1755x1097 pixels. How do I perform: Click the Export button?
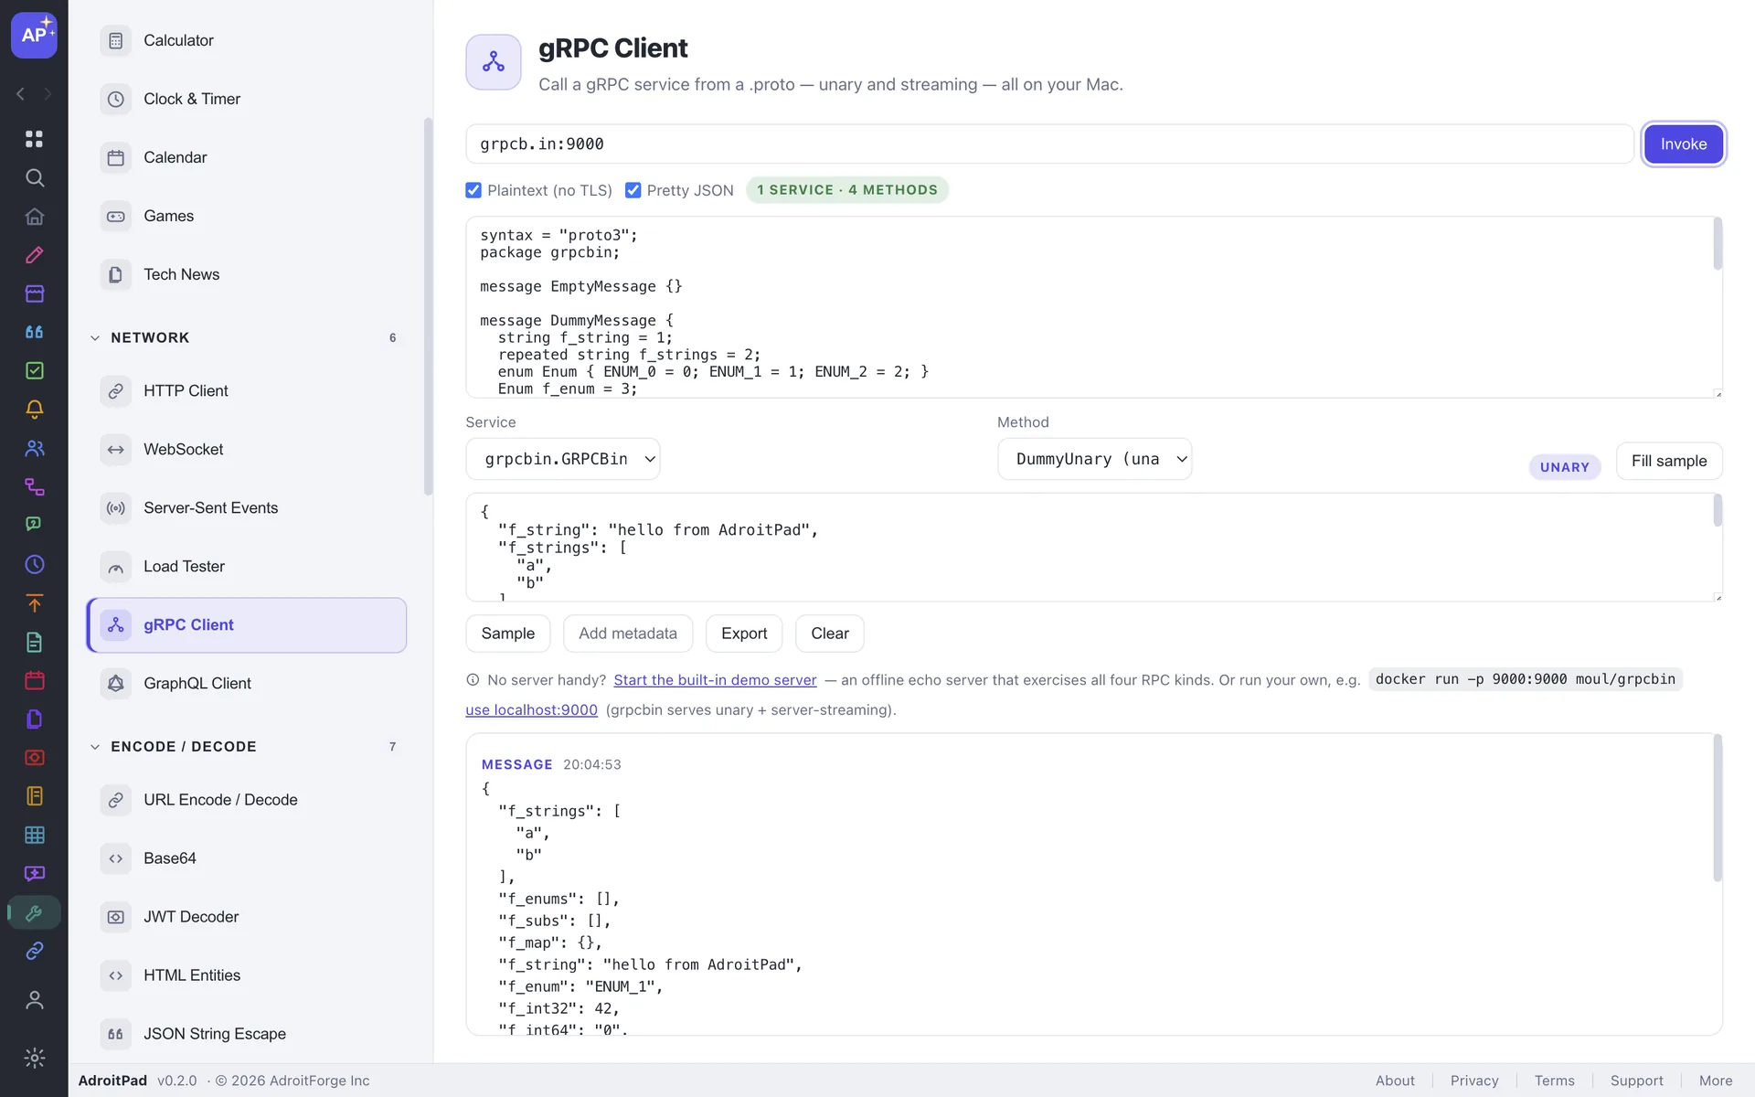tap(744, 634)
